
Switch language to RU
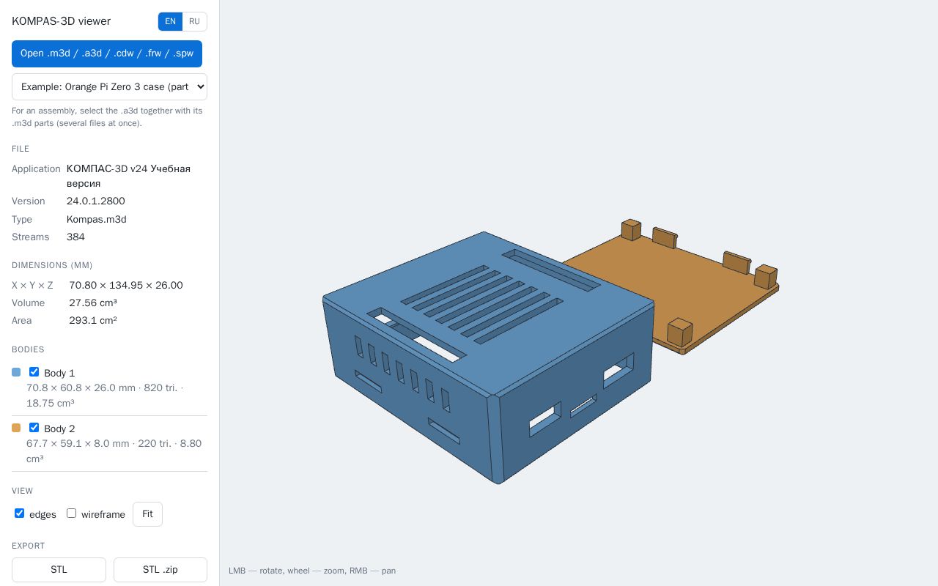(x=194, y=21)
